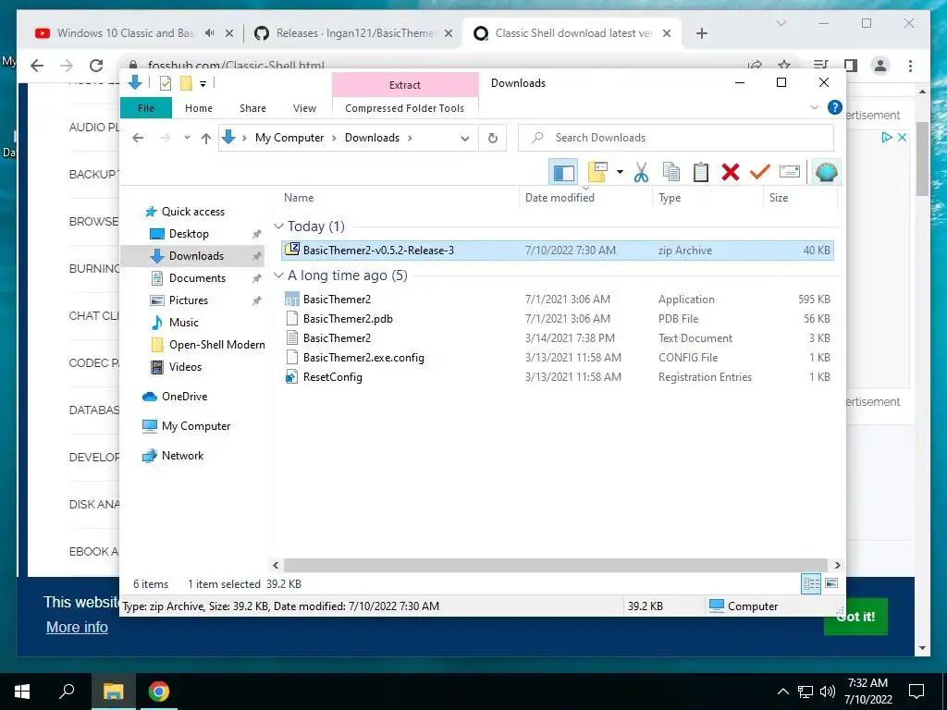Switch to the Home ribbon tab
Viewport: 947px width, 710px height.
coord(199,108)
